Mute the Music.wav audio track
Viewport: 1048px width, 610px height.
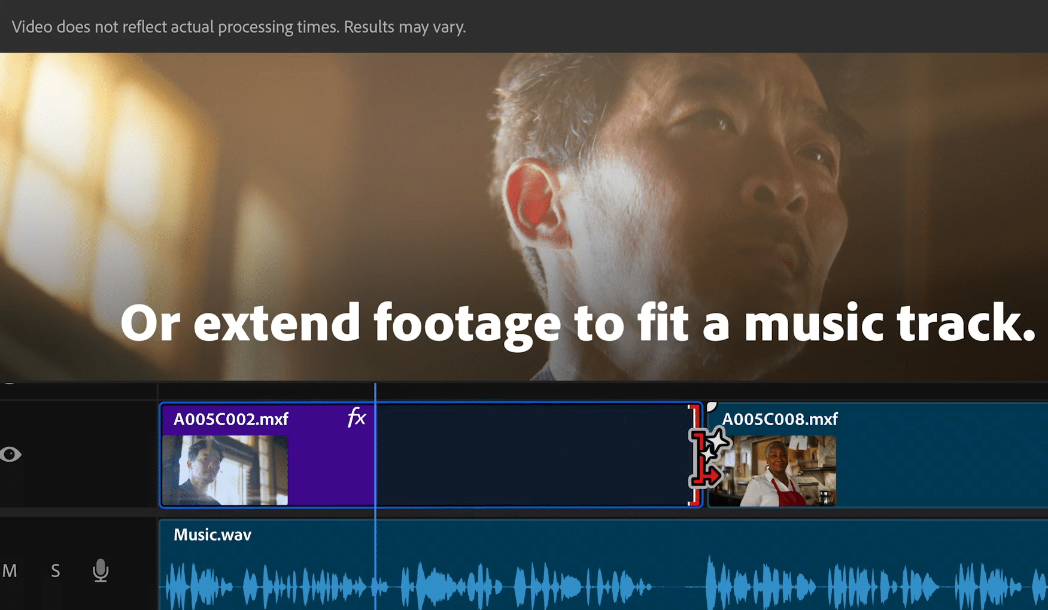point(10,571)
